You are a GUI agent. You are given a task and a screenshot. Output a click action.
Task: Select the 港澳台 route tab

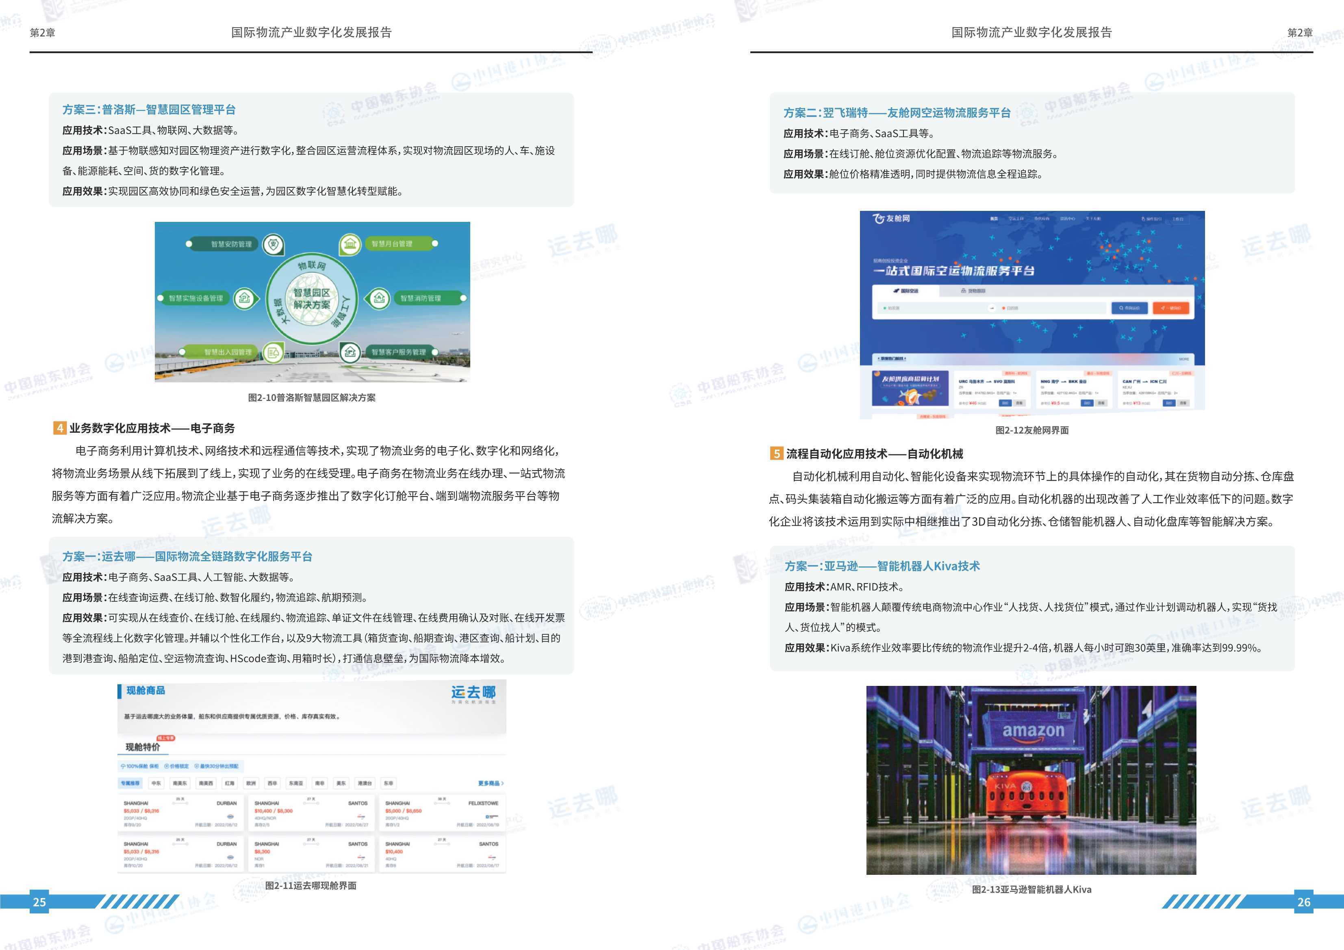(365, 783)
